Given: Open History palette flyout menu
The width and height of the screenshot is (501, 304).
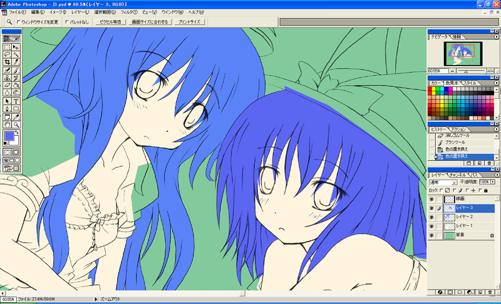Looking at the screenshot, I should (x=497, y=129).
